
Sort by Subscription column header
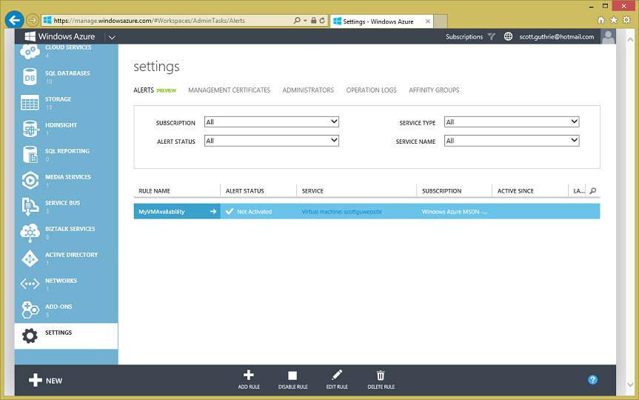(442, 191)
